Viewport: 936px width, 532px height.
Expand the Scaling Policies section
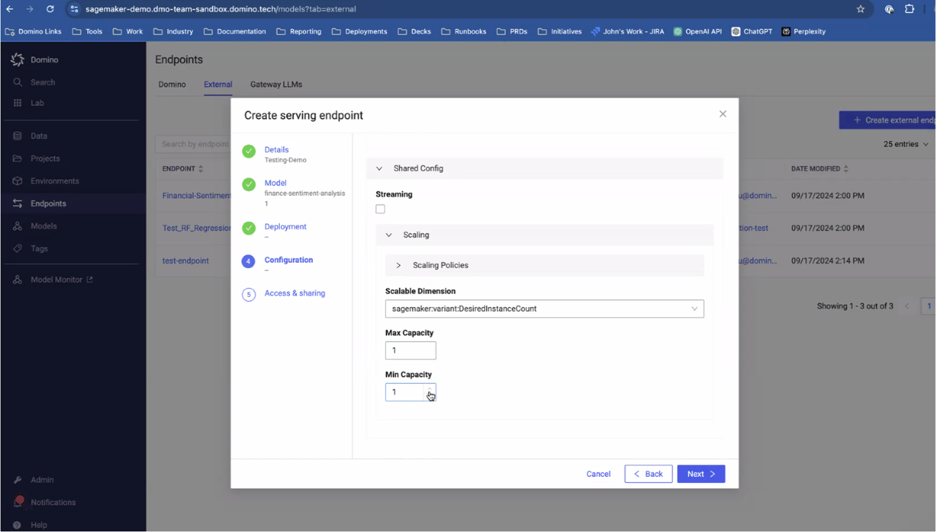pos(399,265)
